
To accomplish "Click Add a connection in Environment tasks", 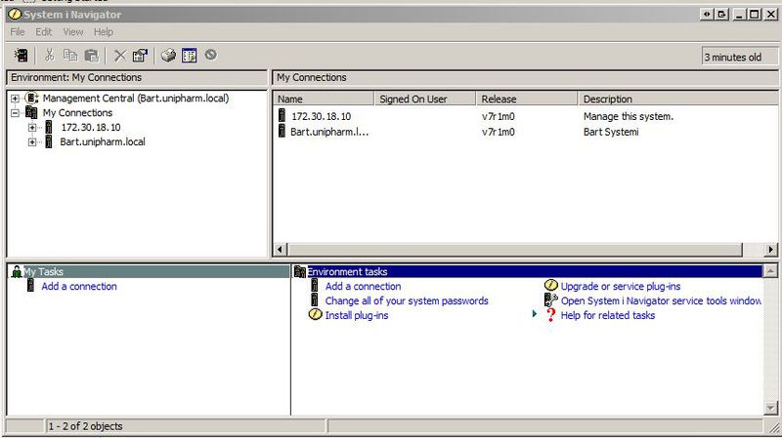I will [363, 286].
